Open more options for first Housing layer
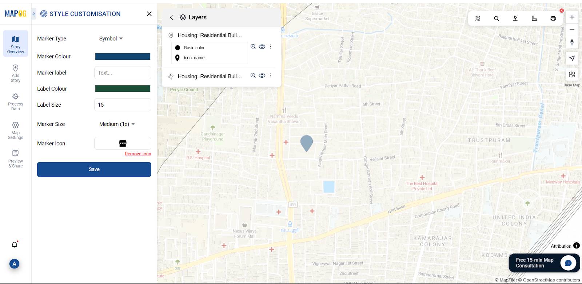Image resolution: width=582 pixels, height=284 pixels. 270,46
